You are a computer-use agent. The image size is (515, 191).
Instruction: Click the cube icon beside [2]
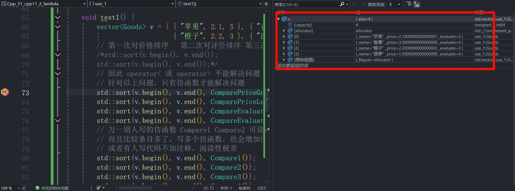point(290,48)
